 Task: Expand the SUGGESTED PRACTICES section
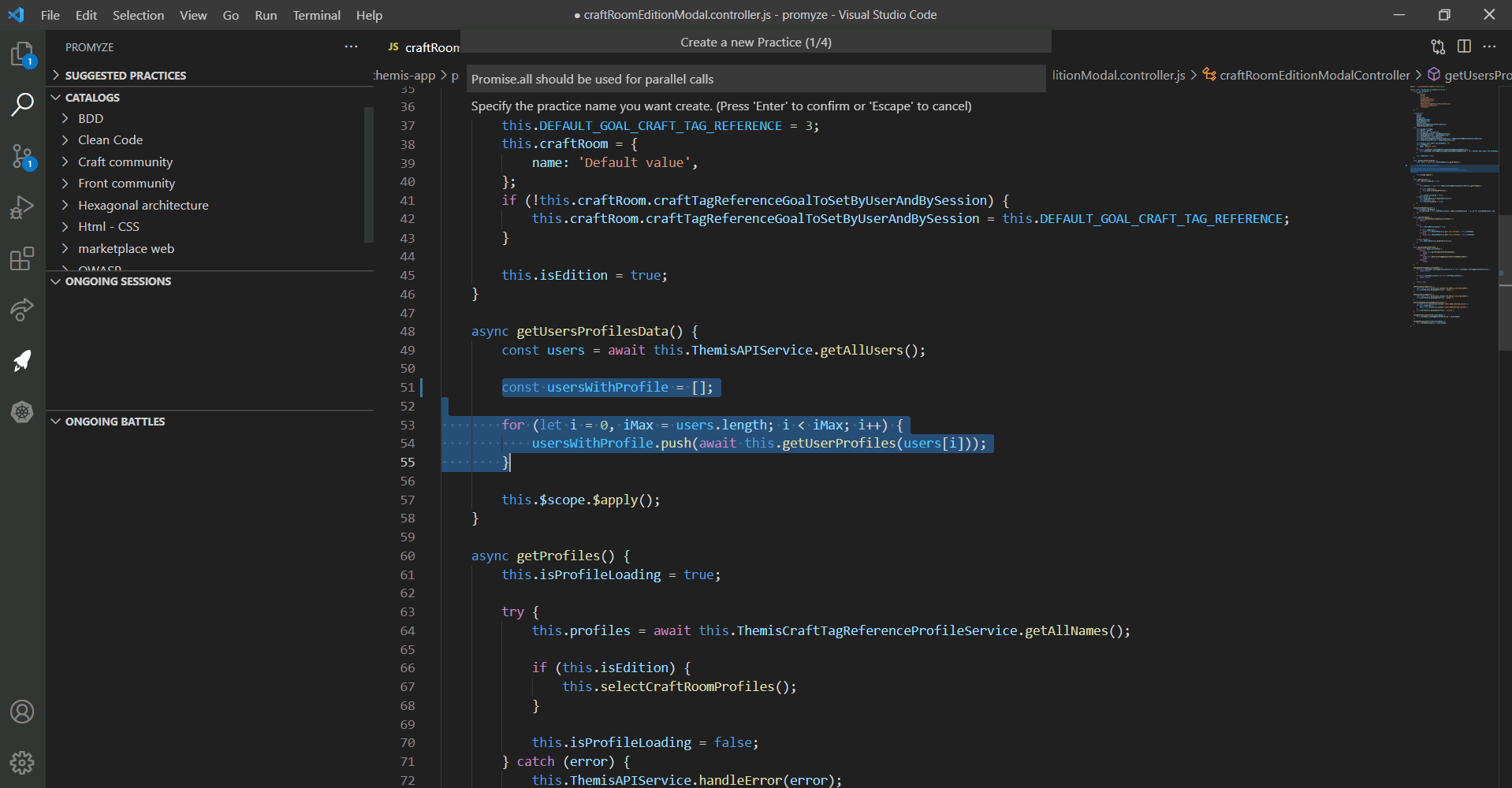tap(125, 76)
